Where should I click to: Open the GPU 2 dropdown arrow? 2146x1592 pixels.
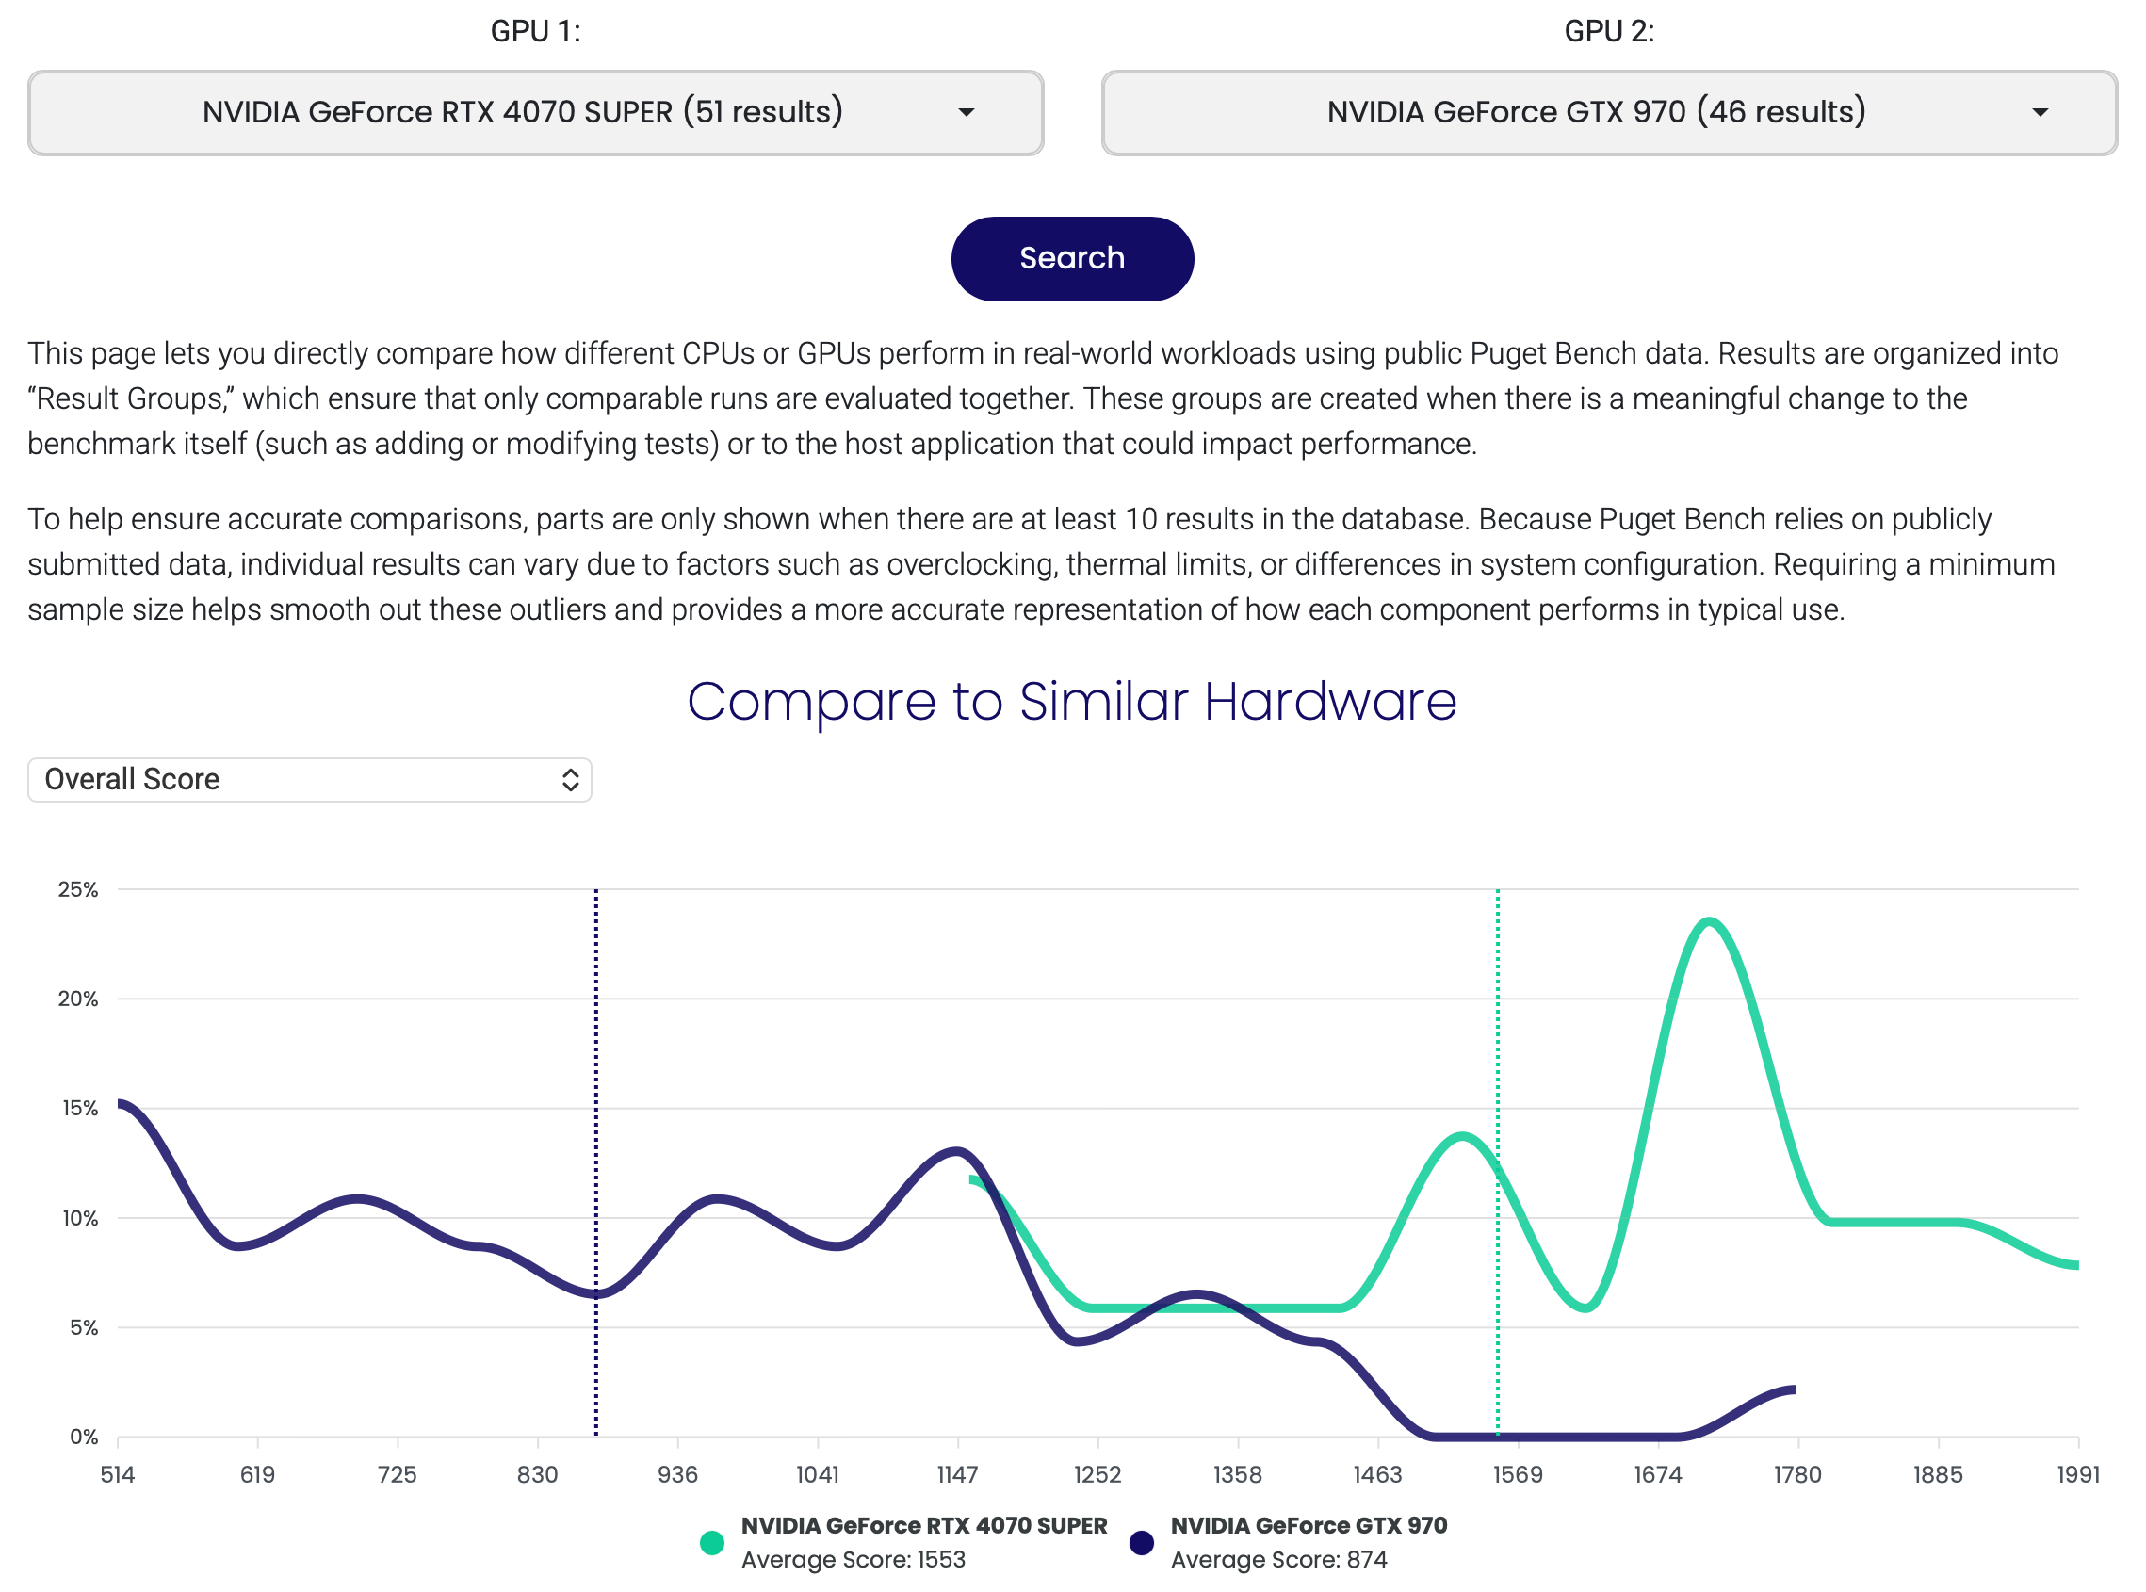[x=2040, y=113]
